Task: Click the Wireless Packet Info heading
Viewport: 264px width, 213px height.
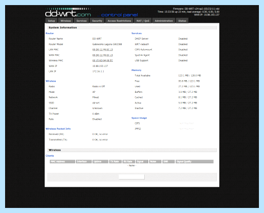Action: click(58, 129)
